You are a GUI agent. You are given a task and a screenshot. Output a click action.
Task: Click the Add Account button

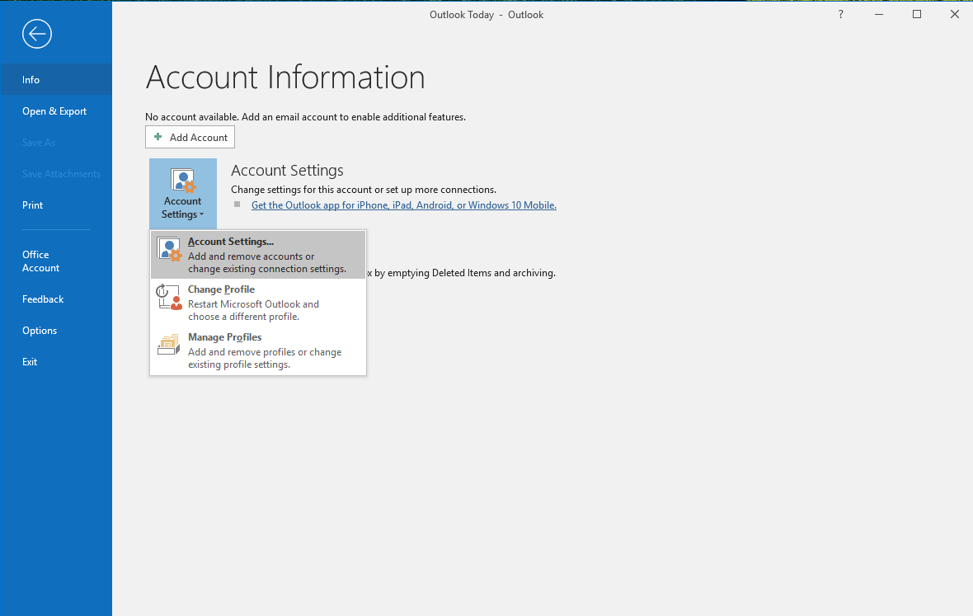tap(190, 137)
